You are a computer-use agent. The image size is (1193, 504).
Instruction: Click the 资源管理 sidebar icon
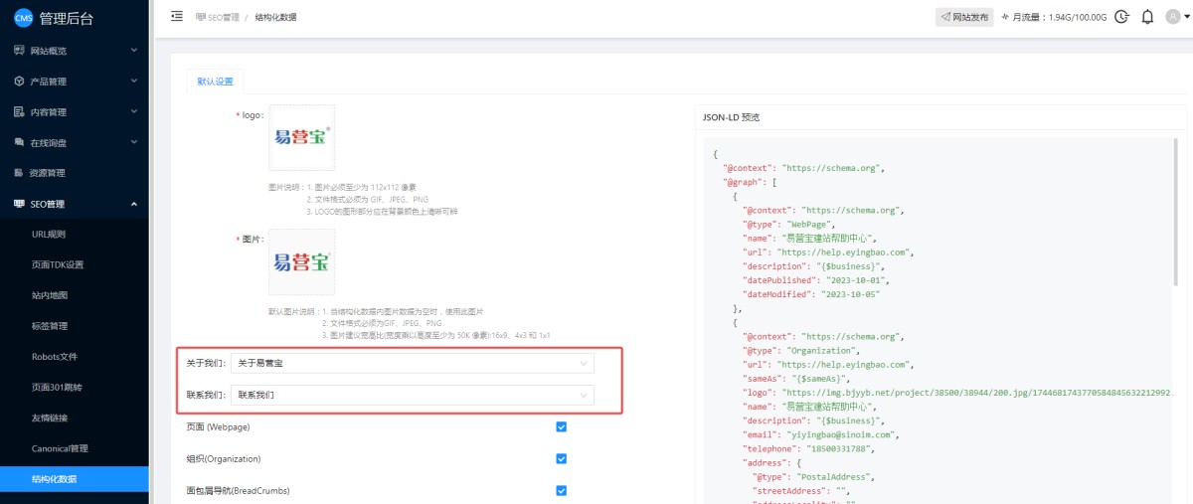(x=19, y=173)
